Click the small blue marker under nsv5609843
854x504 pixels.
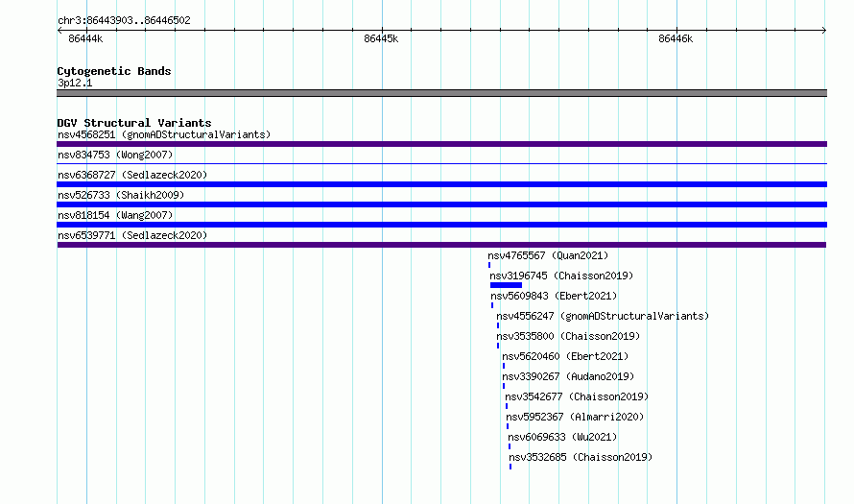coord(492,305)
